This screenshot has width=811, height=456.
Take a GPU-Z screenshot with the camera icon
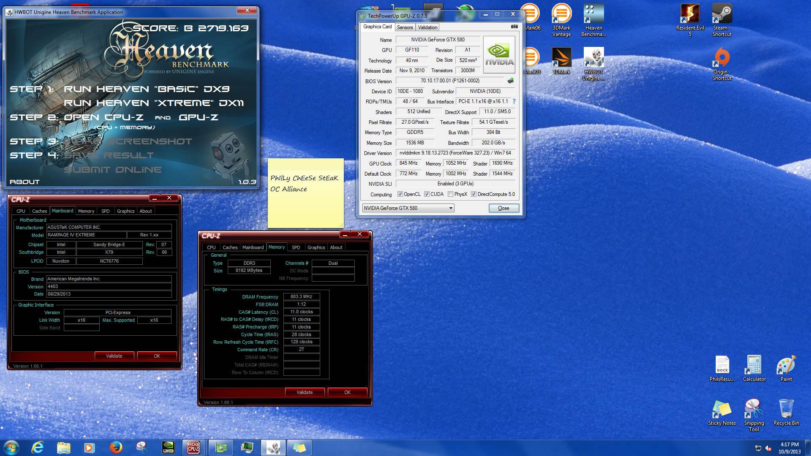tap(514, 27)
